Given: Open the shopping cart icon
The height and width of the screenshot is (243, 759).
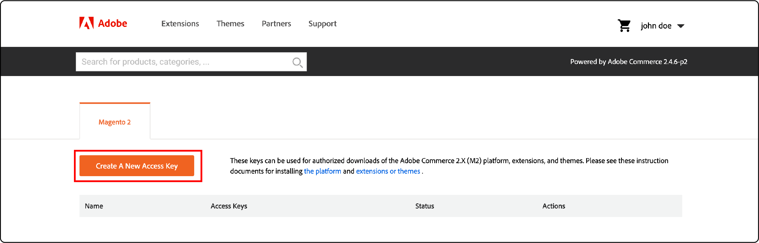Looking at the screenshot, I should (624, 26).
